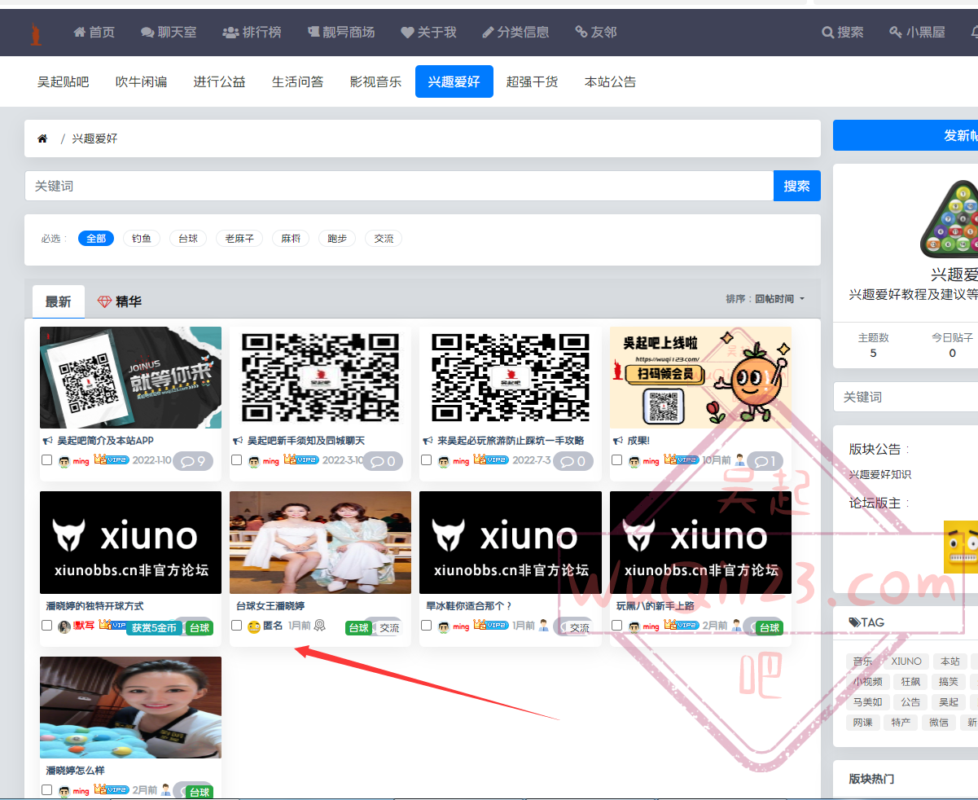Viewport: 978px width, 800px height.
Task: Open 搜索 in the top navbar
Action: pos(843,33)
